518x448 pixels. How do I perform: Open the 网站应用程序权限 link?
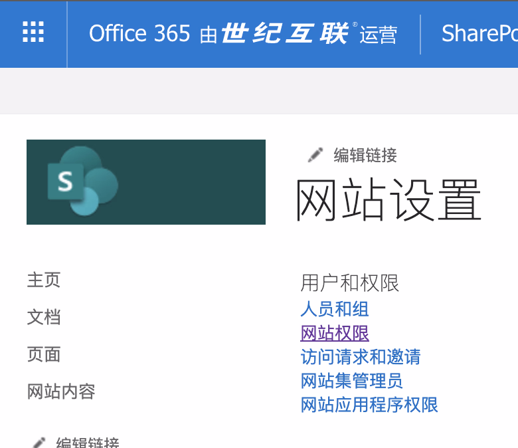click(x=369, y=405)
